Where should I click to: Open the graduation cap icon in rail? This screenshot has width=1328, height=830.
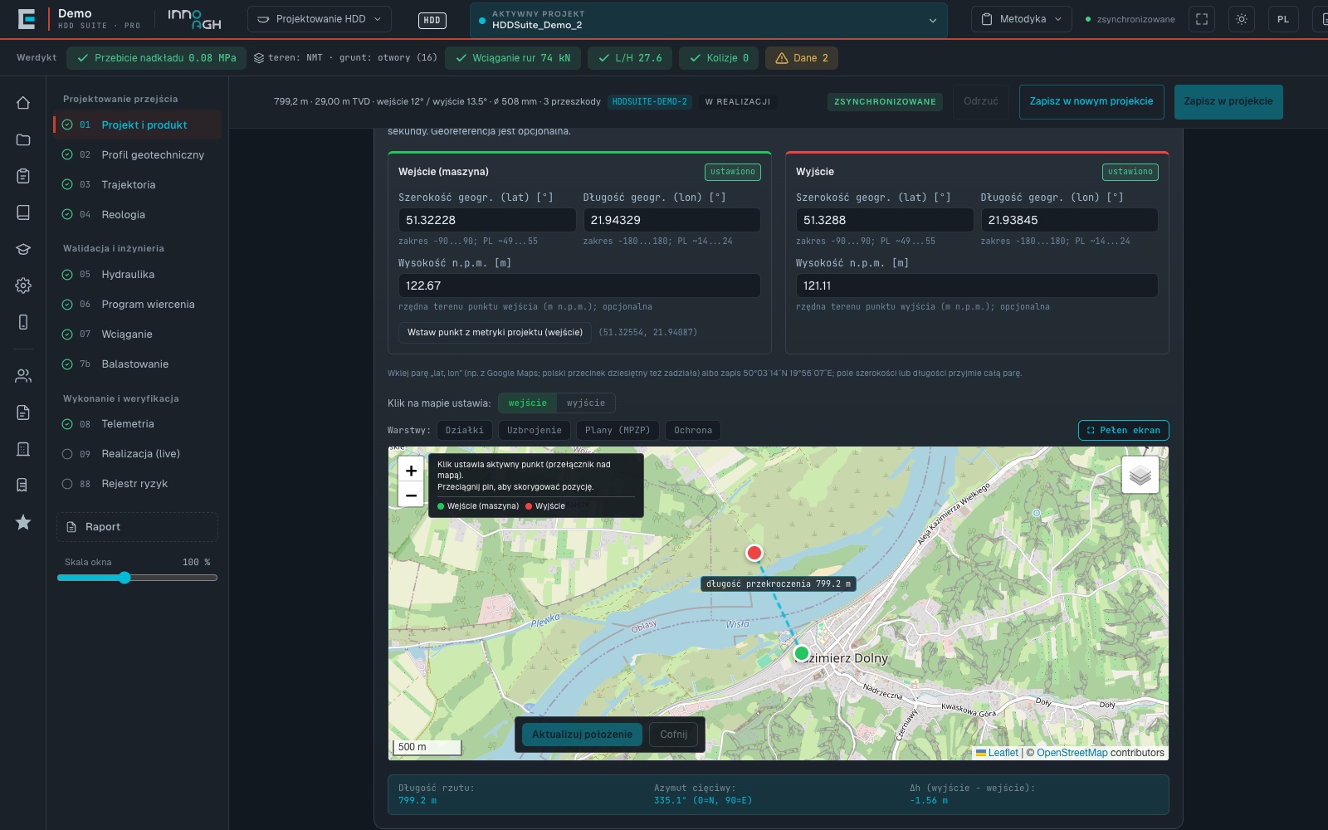pos(23,249)
